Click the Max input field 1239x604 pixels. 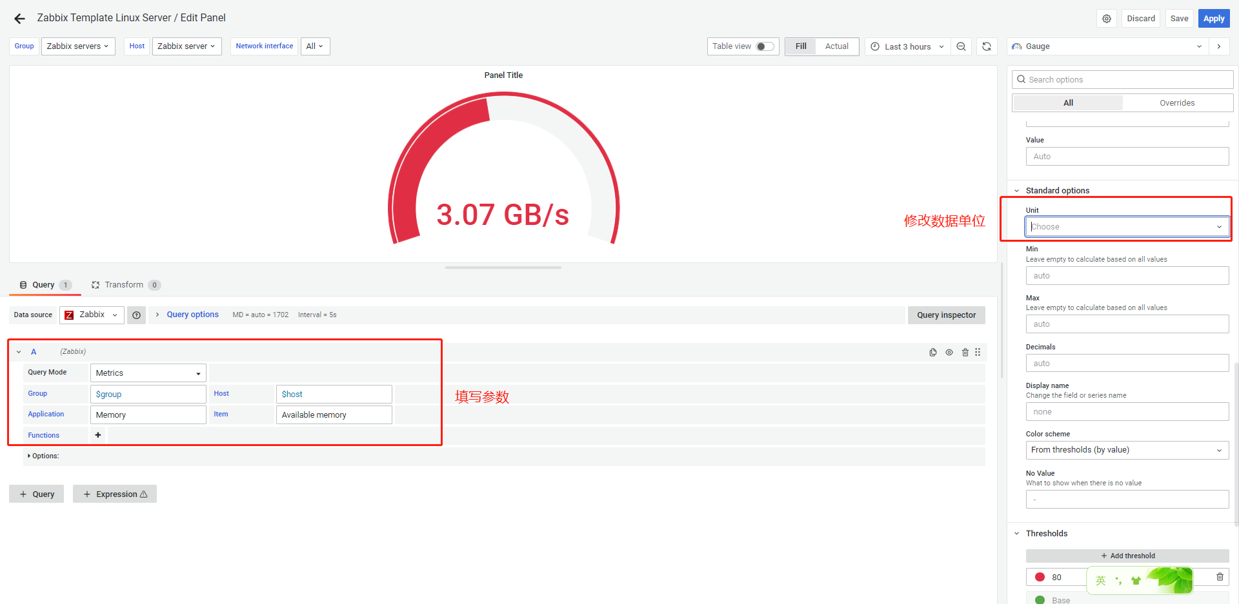(x=1127, y=324)
